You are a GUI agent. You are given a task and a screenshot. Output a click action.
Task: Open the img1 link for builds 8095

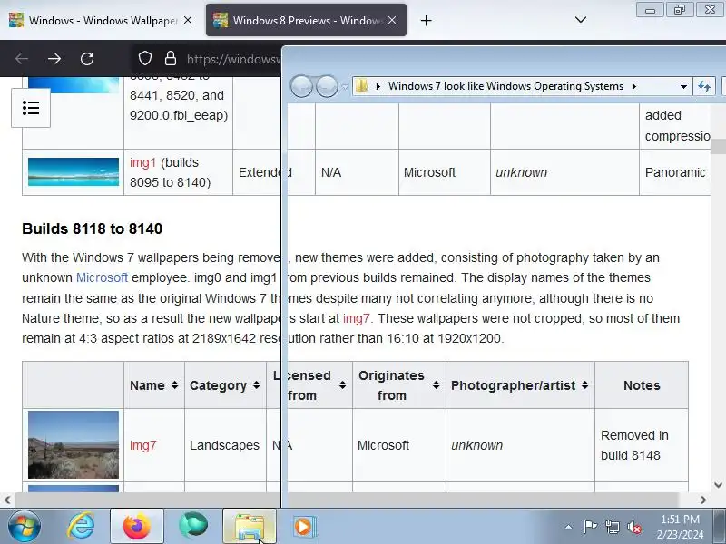(x=142, y=162)
